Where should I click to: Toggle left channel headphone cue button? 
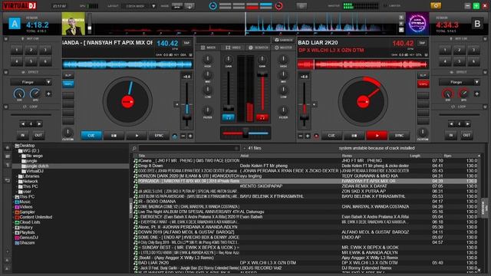coord(229,117)
